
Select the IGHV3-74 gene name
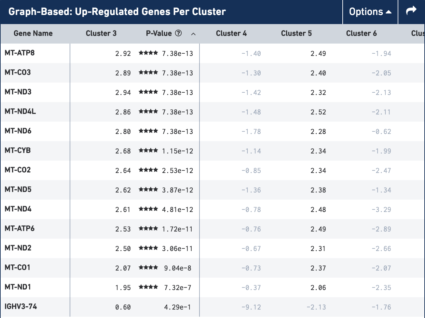pyautogui.click(x=21, y=307)
